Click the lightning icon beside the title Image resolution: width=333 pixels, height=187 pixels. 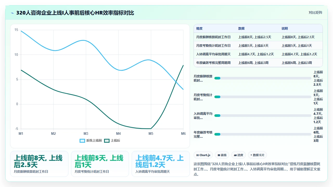[x=12, y=13]
